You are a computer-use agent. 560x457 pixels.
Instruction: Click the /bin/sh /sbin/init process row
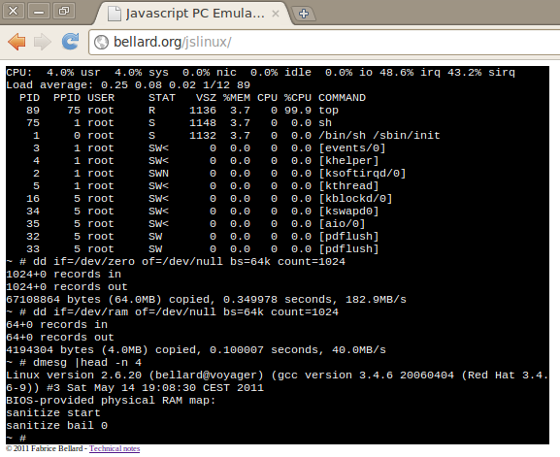tap(223, 136)
